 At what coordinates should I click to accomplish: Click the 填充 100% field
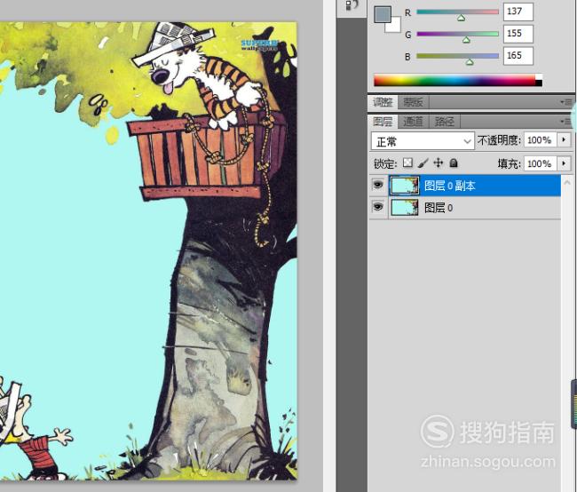point(540,163)
